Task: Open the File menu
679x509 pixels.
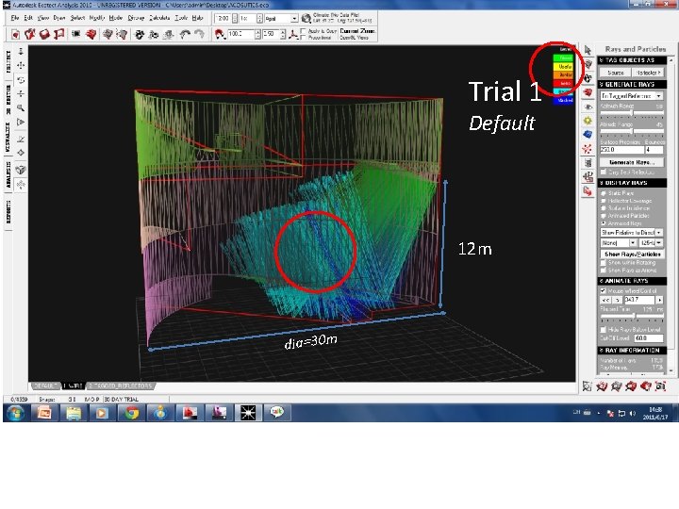Action: [x=15, y=18]
